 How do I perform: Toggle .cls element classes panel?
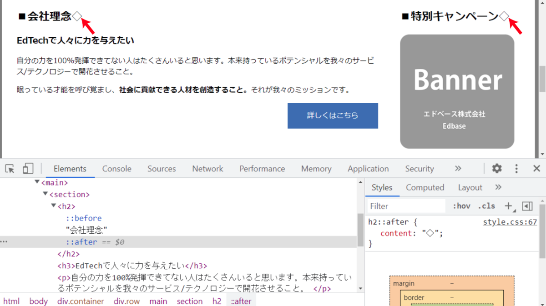[486, 206]
